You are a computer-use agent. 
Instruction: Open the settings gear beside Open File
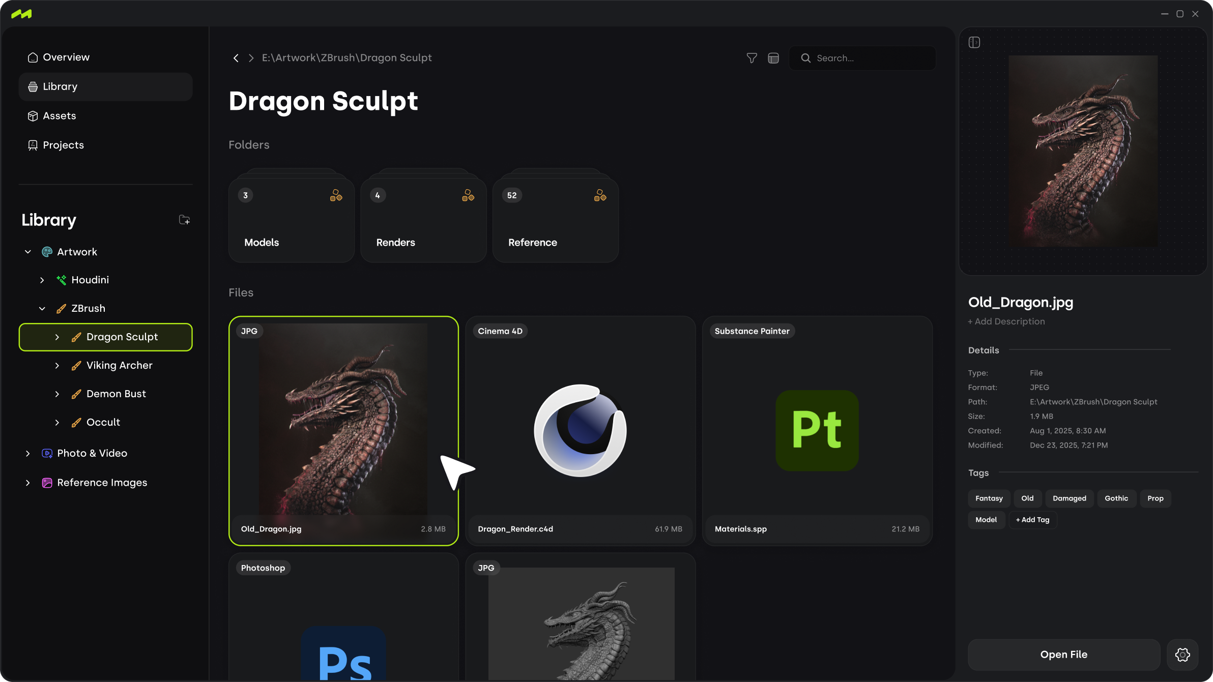(x=1182, y=655)
